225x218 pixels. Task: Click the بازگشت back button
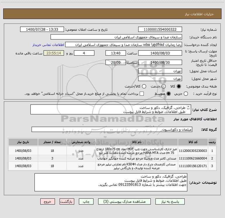tap(67, 202)
